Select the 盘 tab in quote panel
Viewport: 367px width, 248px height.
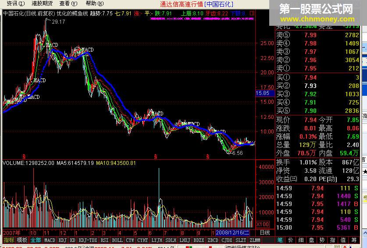pyautogui.click(x=311, y=240)
